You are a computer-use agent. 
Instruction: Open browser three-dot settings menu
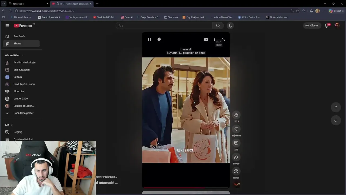(324, 11)
